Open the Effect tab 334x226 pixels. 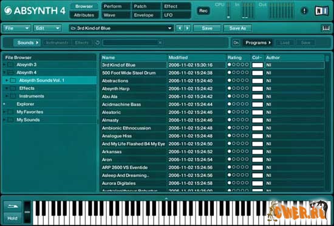point(176,7)
